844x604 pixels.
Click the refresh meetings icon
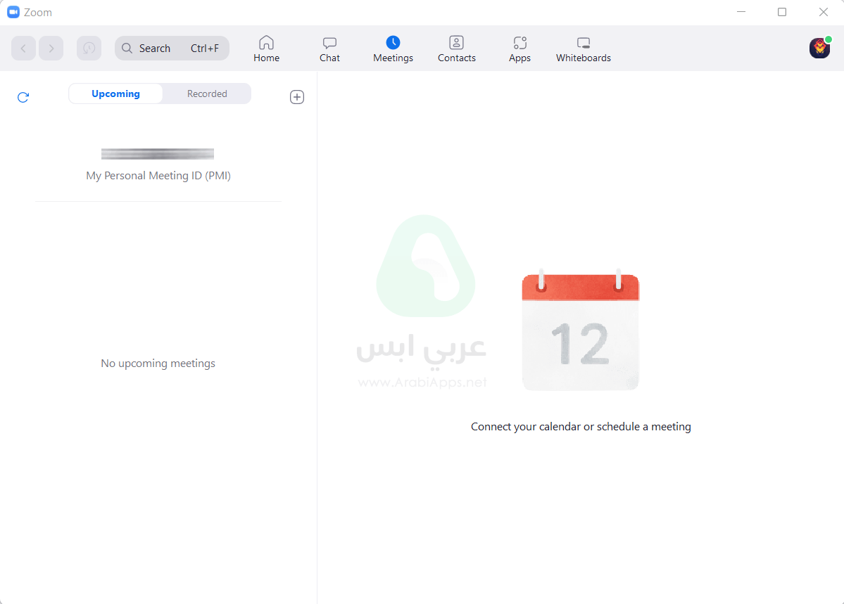(23, 97)
